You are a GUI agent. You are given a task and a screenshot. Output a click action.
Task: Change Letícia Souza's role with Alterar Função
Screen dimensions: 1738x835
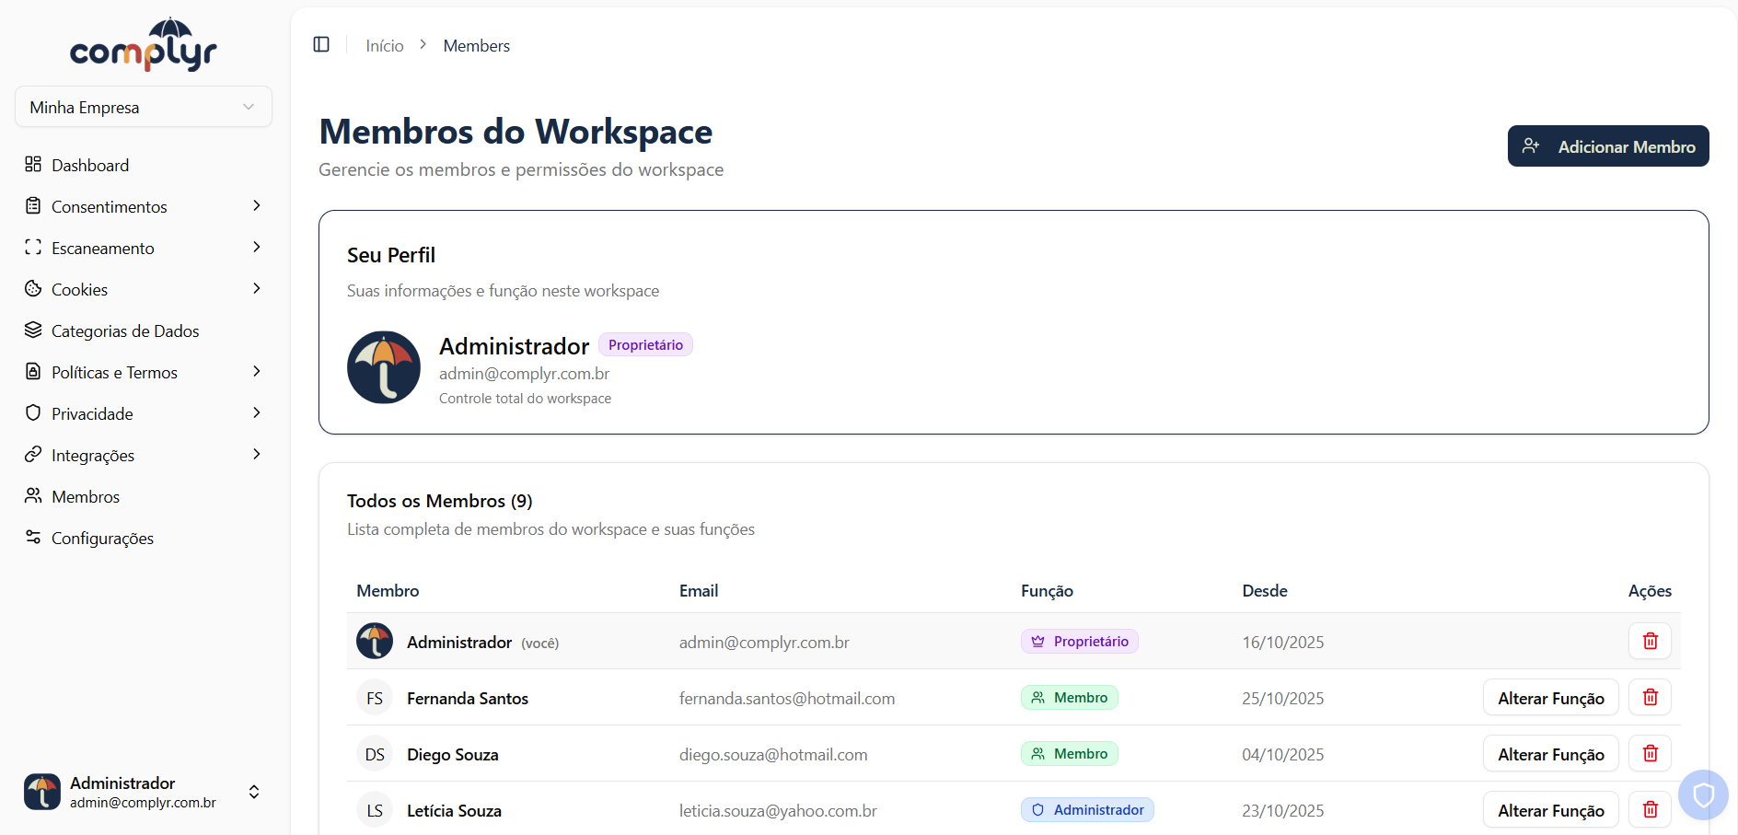click(x=1550, y=810)
